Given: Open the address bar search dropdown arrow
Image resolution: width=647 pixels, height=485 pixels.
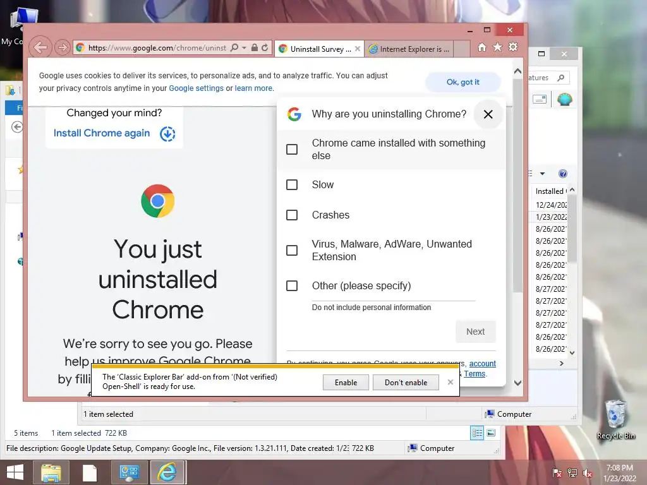Looking at the screenshot, I should click(244, 48).
